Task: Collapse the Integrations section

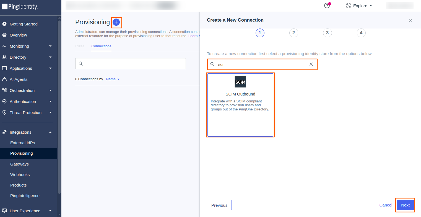Action: click(x=27, y=132)
